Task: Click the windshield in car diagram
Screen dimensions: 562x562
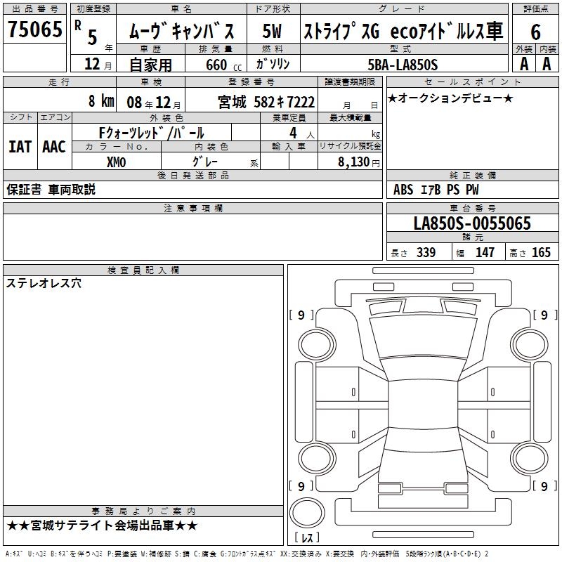Action: (x=423, y=370)
